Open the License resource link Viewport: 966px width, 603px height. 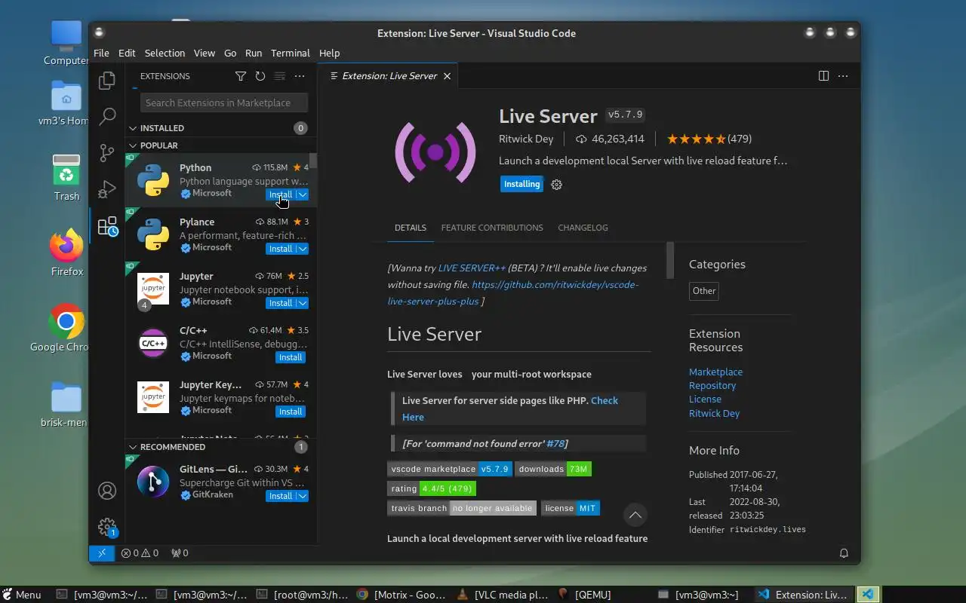coord(705,399)
